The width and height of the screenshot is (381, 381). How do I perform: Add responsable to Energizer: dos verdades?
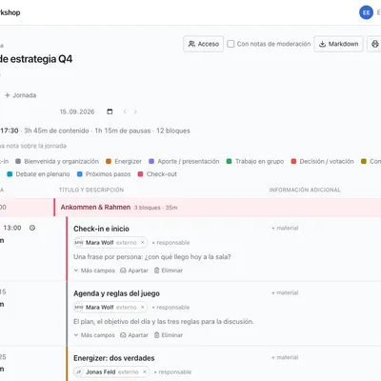click(x=172, y=371)
